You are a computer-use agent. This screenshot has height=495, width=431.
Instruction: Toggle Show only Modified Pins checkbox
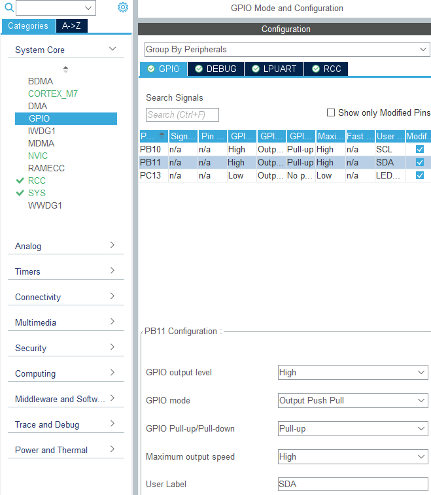330,112
